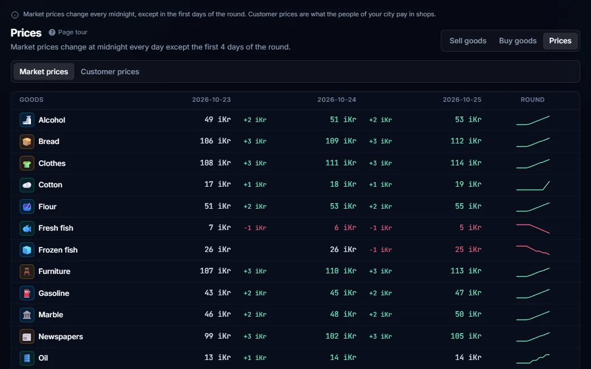Click the Marble building icon
Viewport: 591px width, 369px height.
click(x=27, y=315)
